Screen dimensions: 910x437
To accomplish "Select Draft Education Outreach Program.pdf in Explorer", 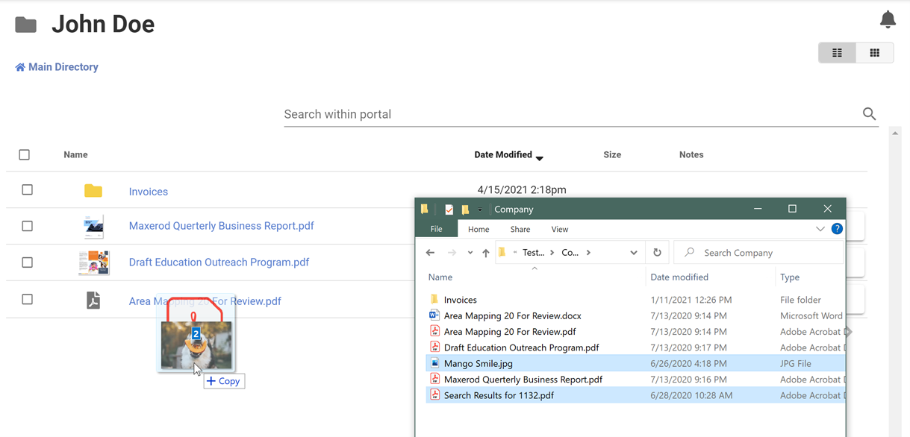I will [522, 348].
